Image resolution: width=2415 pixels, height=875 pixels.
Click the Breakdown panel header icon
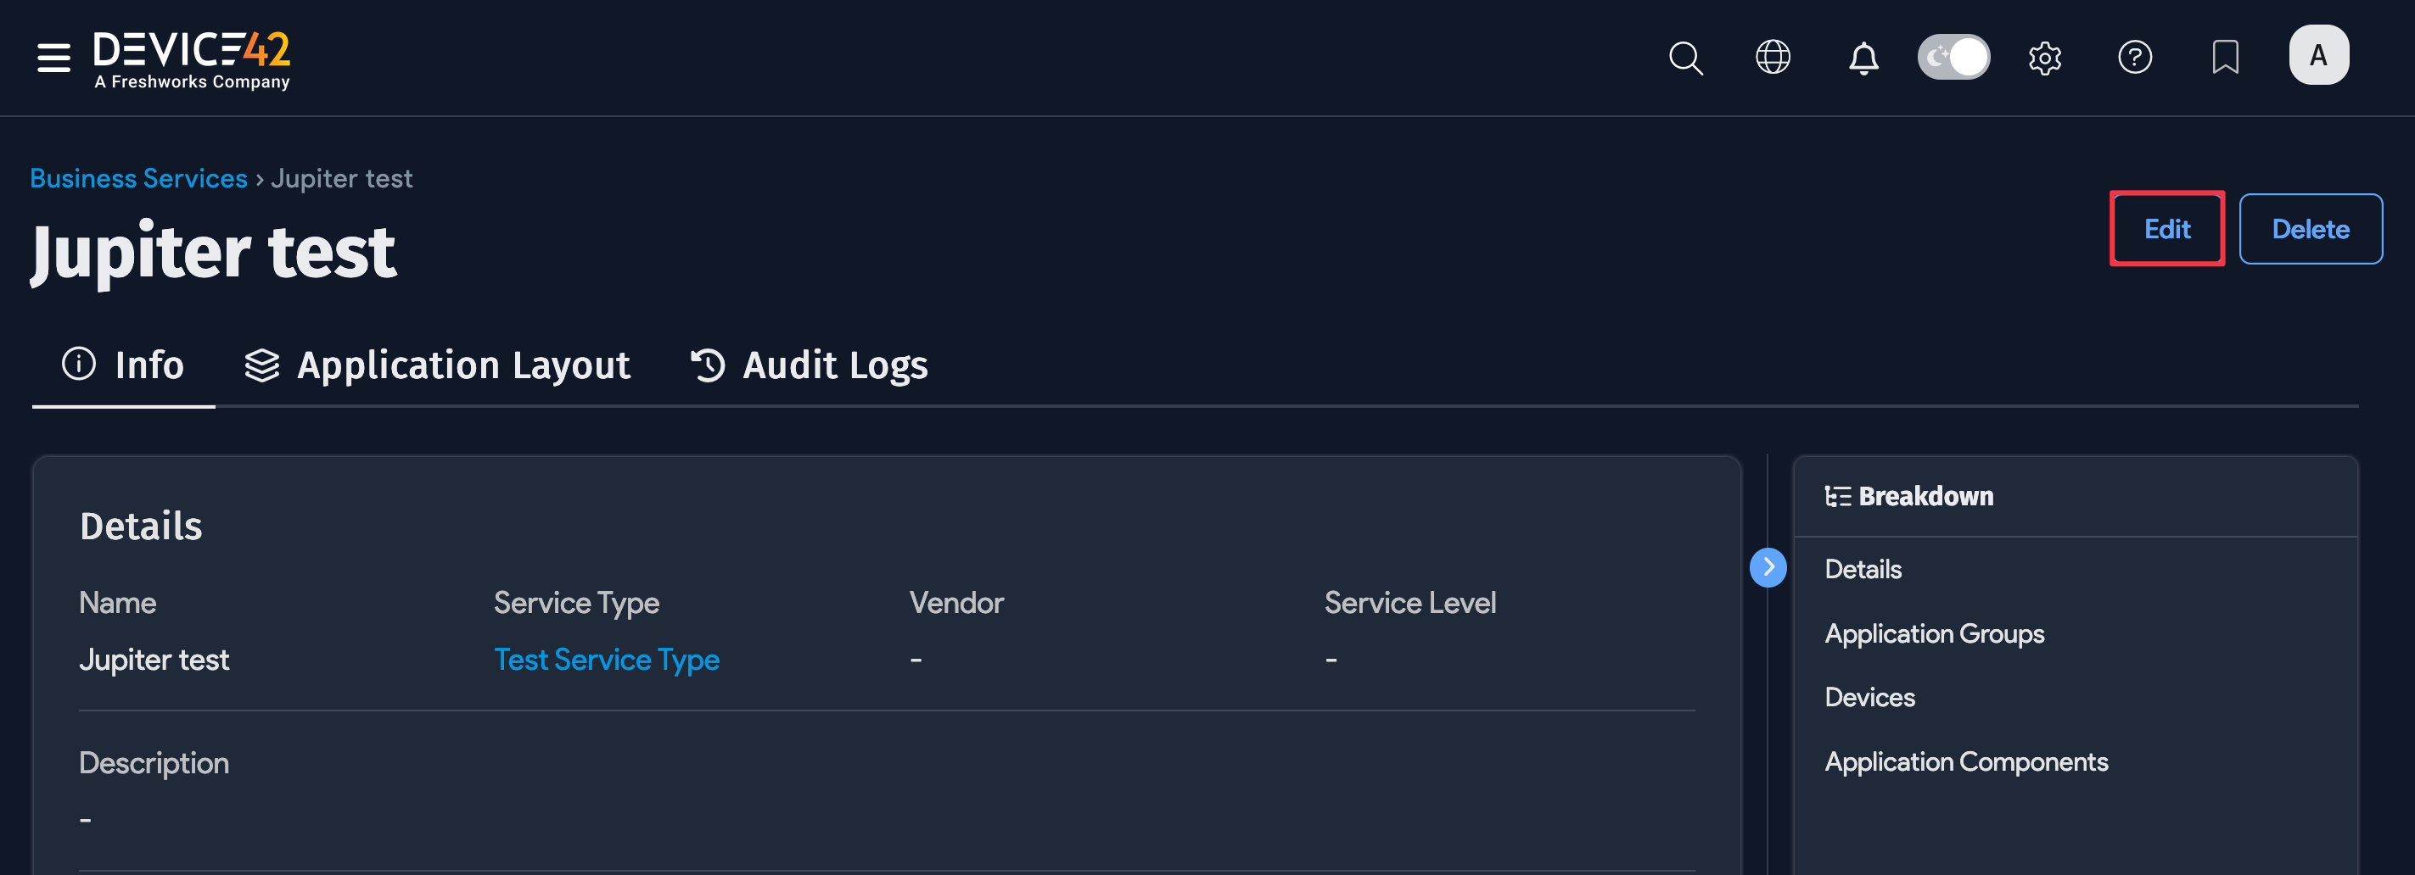coord(1839,496)
